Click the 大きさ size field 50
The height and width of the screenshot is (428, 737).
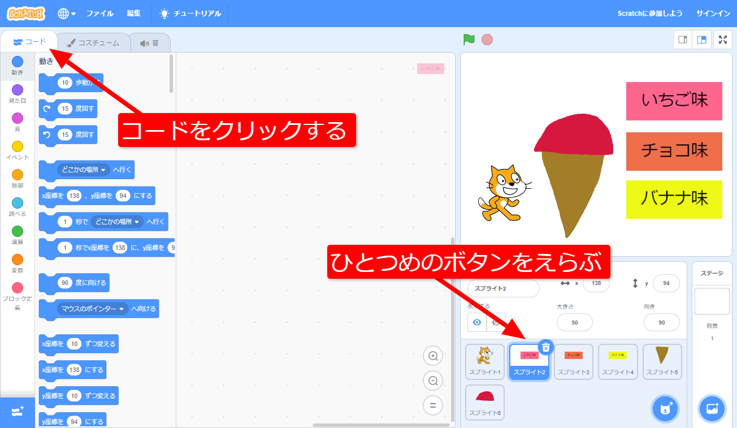tap(574, 322)
